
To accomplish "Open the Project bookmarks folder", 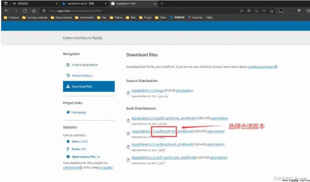I will point(145,17).
